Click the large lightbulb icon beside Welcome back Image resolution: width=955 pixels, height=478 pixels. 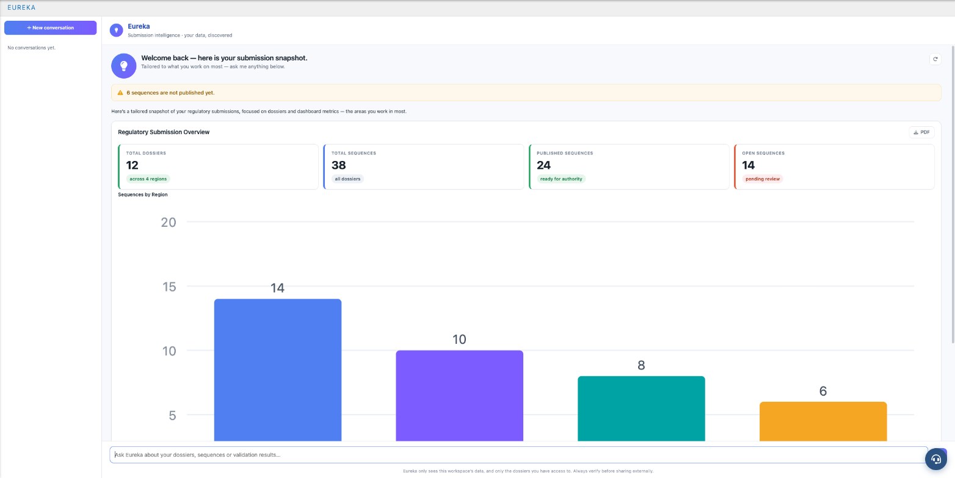124,65
